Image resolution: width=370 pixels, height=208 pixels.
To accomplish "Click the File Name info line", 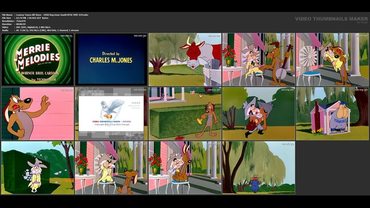I will click(x=45, y=15).
